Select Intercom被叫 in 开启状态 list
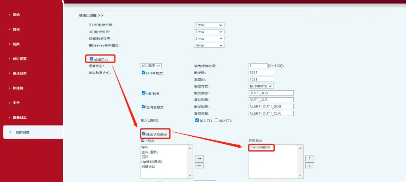The image size is (406, 182). click(x=260, y=148)
